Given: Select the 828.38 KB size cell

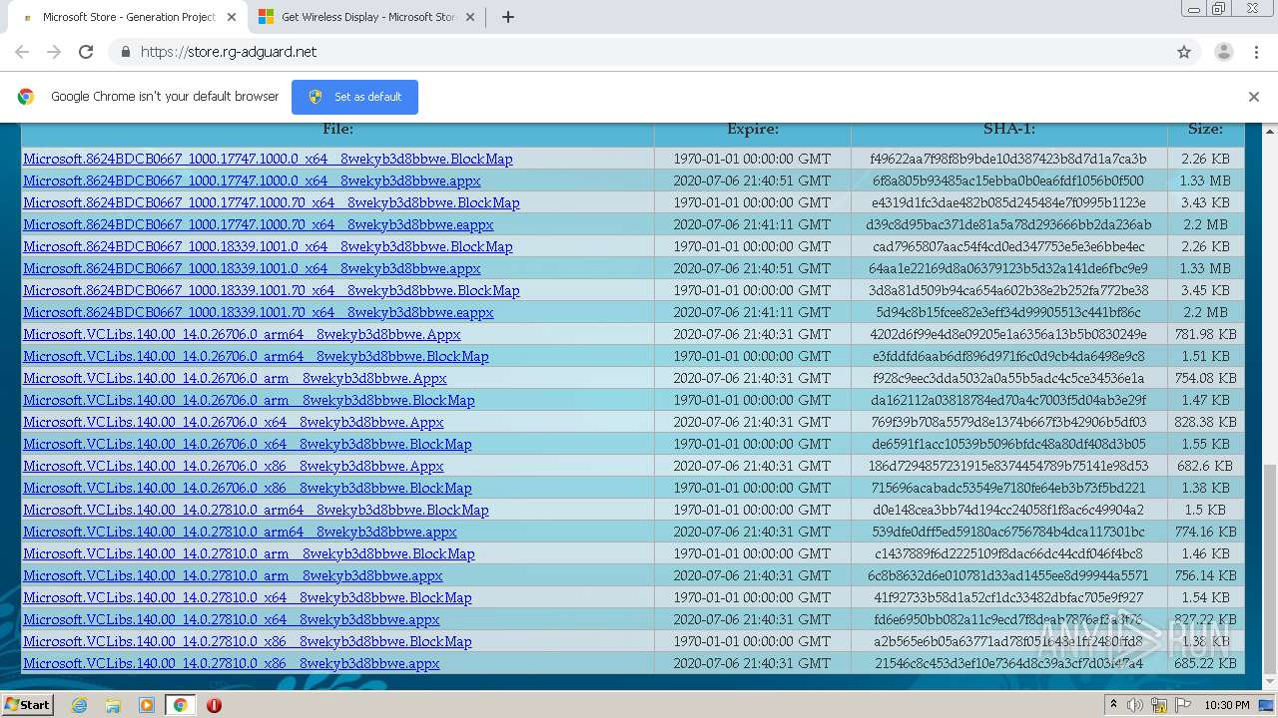Looking at the screenshot, I should (1205, 422).
